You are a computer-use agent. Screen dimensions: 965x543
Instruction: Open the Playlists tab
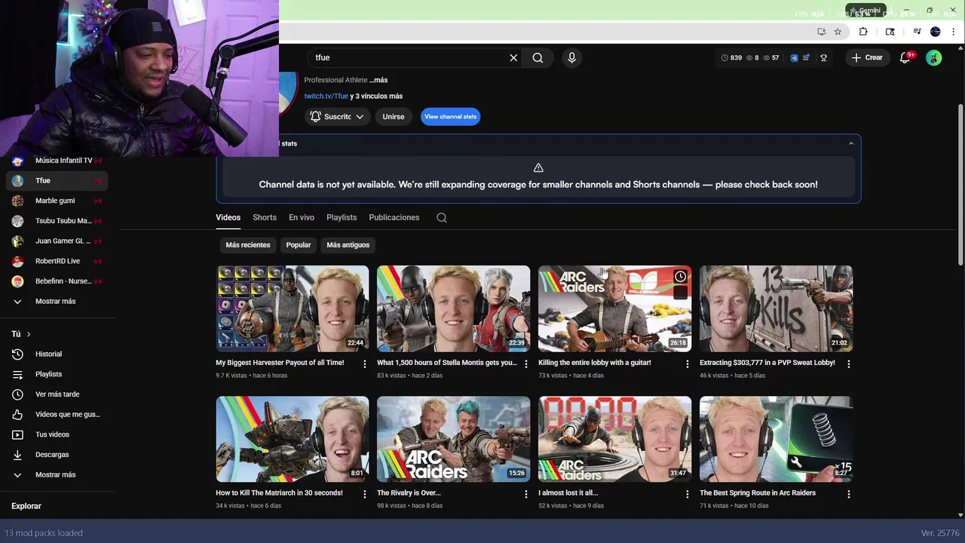(342, 217)
